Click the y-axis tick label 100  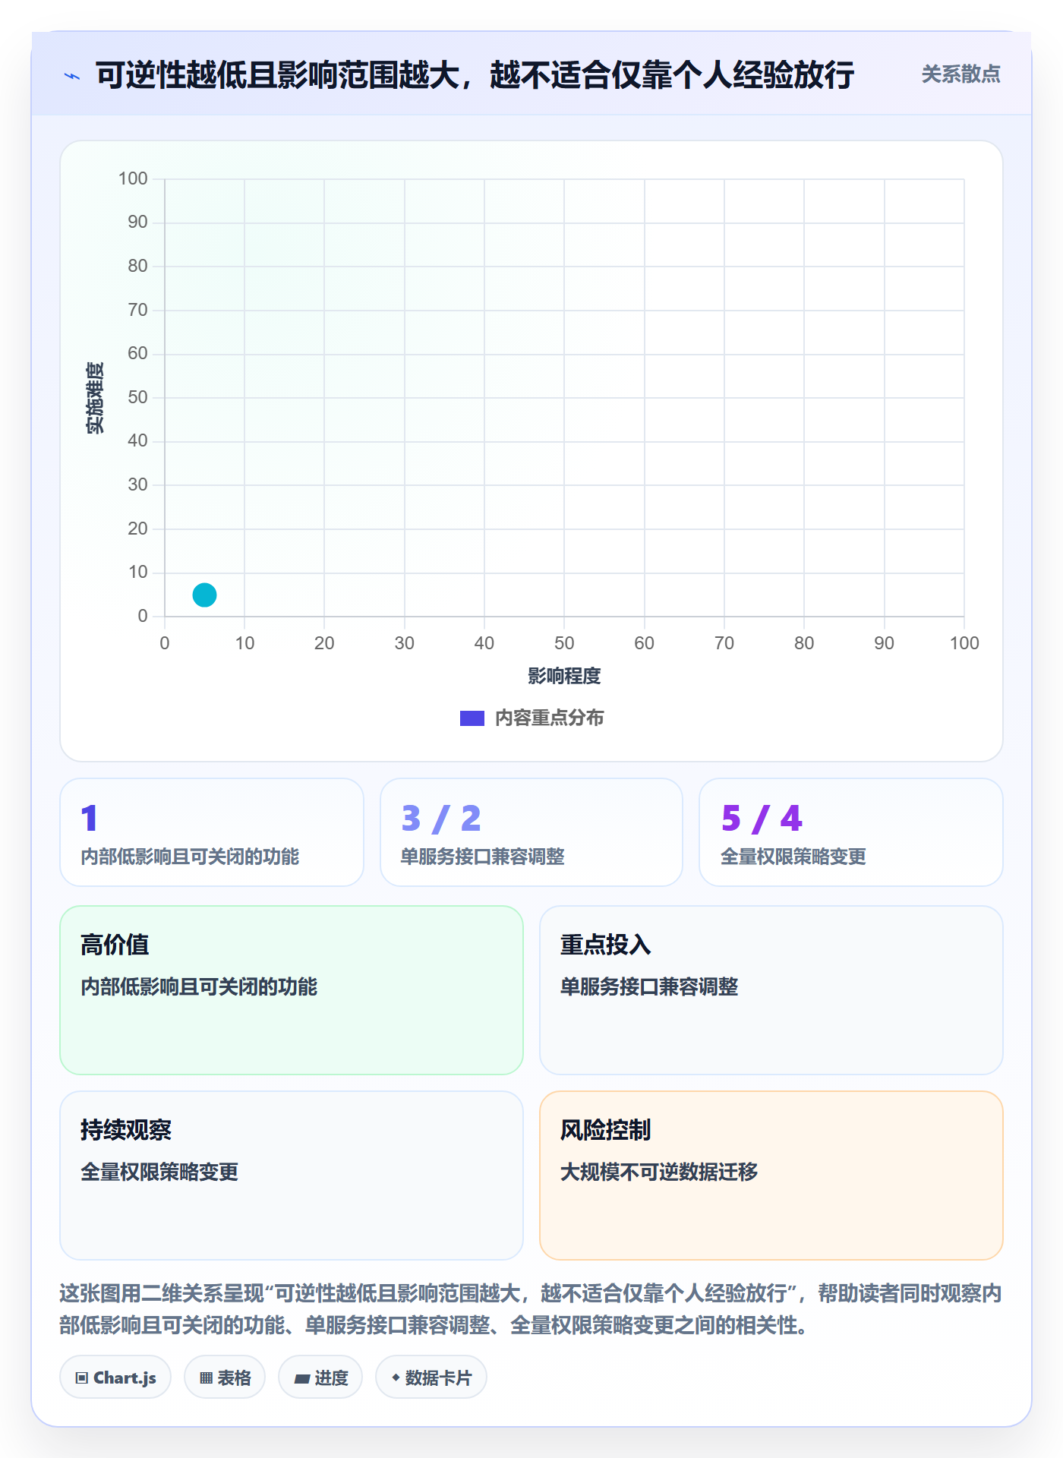tap(133, 178)
